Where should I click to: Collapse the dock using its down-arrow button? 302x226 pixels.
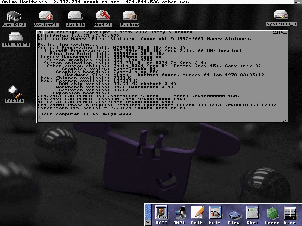click(x=148, y=222)
